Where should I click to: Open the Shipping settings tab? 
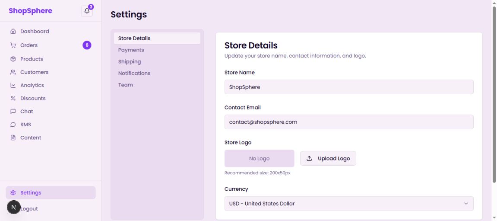tap(130, 62)
